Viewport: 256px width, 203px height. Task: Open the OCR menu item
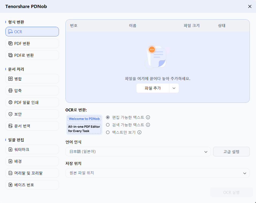pyautogui.click(x=32, y=32)
